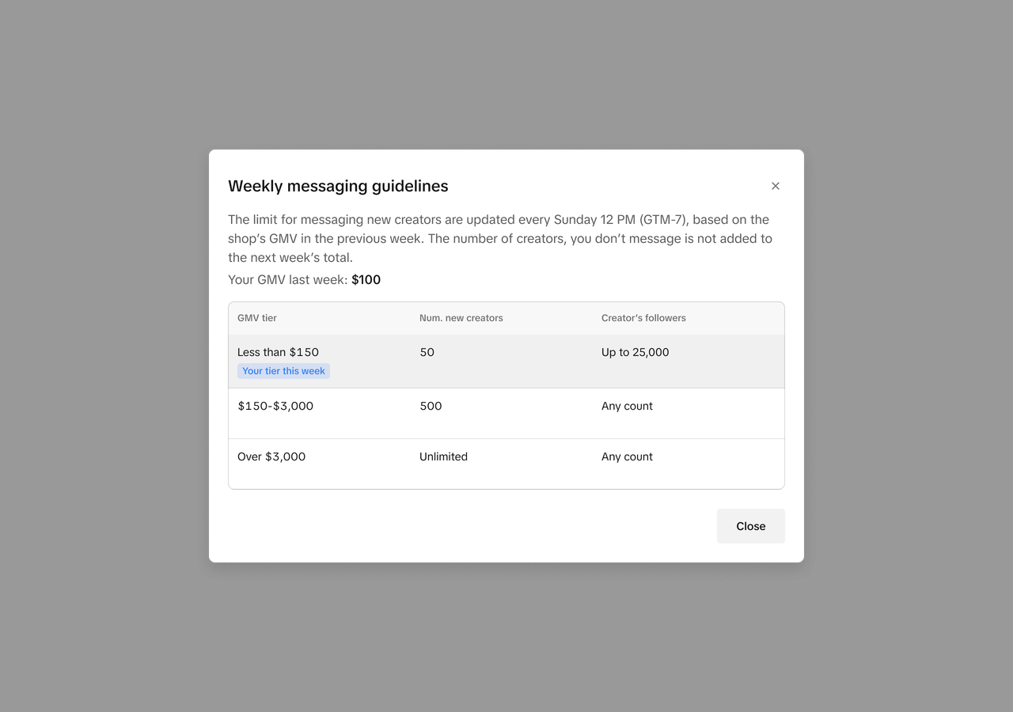This screenshot has width=1013, height=712.
Task: Click Any count in the $150-$3,000 row
Action: point(627,406)
